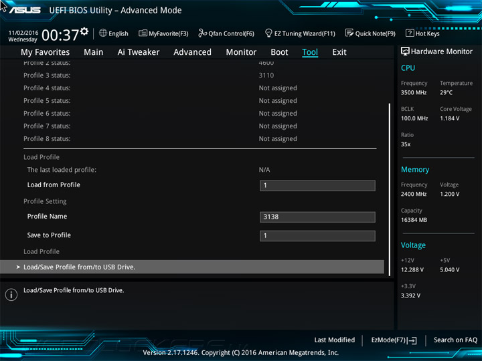Screen dimensions: 482x361
Task: Click the Save to Profile input field
Action: [x=317, y=236]
